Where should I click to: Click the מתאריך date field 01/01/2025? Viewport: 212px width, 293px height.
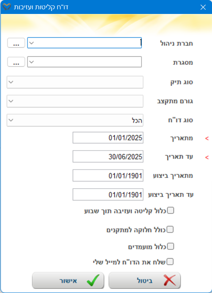click(x=108, y=138)
